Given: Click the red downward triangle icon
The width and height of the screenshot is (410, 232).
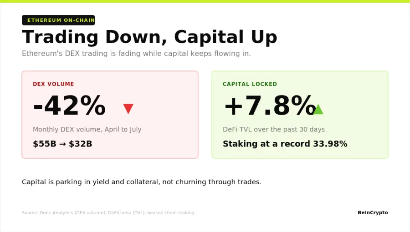Looking at the screenshot, I should (x=128, y=109).
